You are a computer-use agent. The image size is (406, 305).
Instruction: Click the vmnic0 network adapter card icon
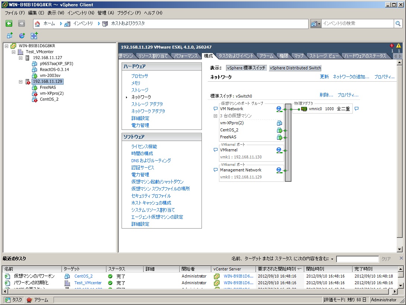(304, 109)
